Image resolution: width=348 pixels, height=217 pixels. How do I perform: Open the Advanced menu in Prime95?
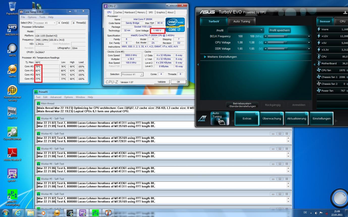pos(56,97)
